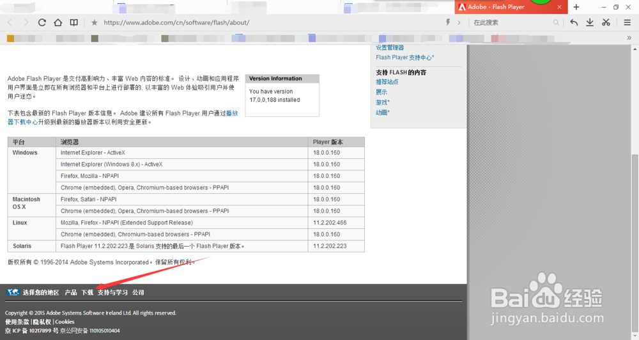Open the 游戏 sidebar link
This screenshot has height=340, width=639.
[x=382, y=103]
